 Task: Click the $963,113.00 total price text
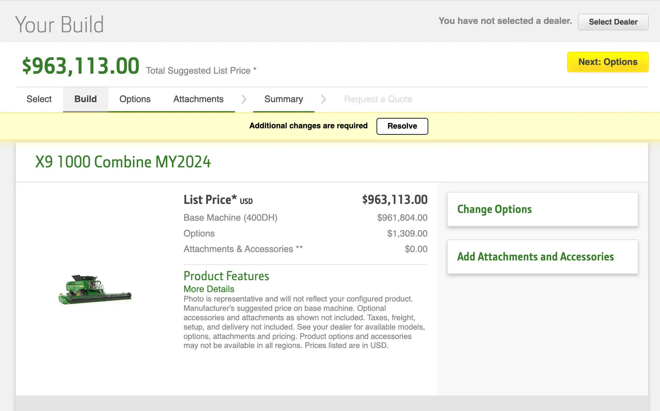[80, 66]
